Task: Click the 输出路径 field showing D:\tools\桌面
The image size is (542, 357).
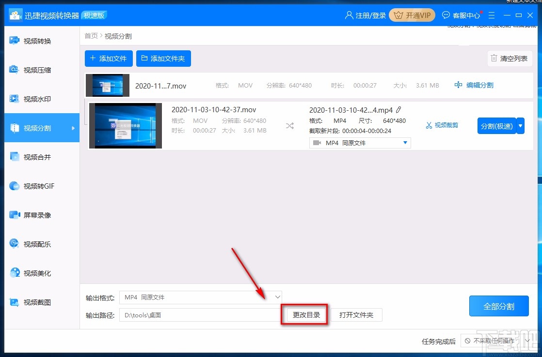Action: pos(200,315)
